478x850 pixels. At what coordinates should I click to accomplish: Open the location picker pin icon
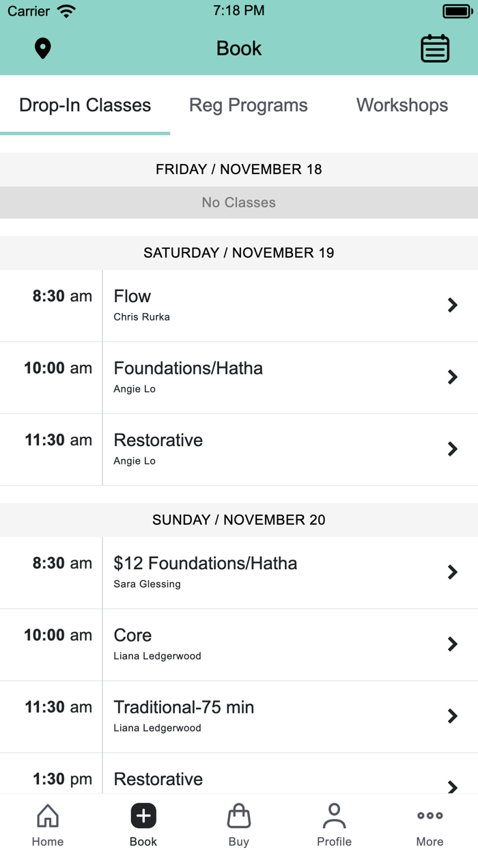click(42, 49)
